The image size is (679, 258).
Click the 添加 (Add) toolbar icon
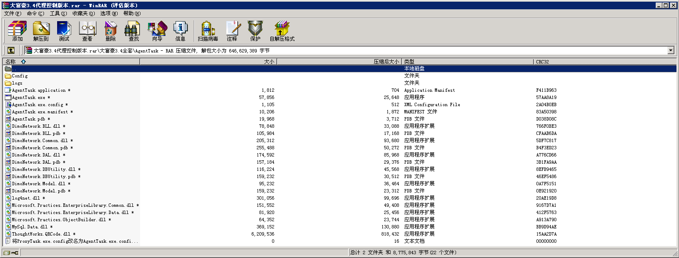pos(17,31)
